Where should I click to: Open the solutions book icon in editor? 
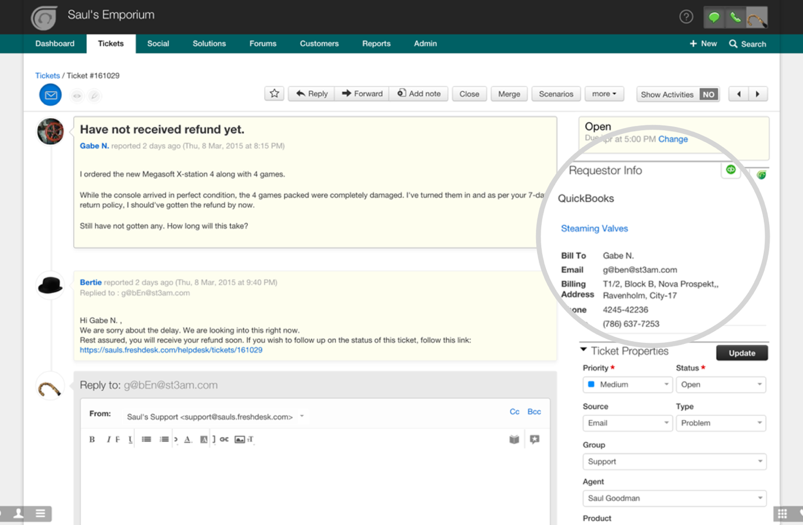[514, 439]
